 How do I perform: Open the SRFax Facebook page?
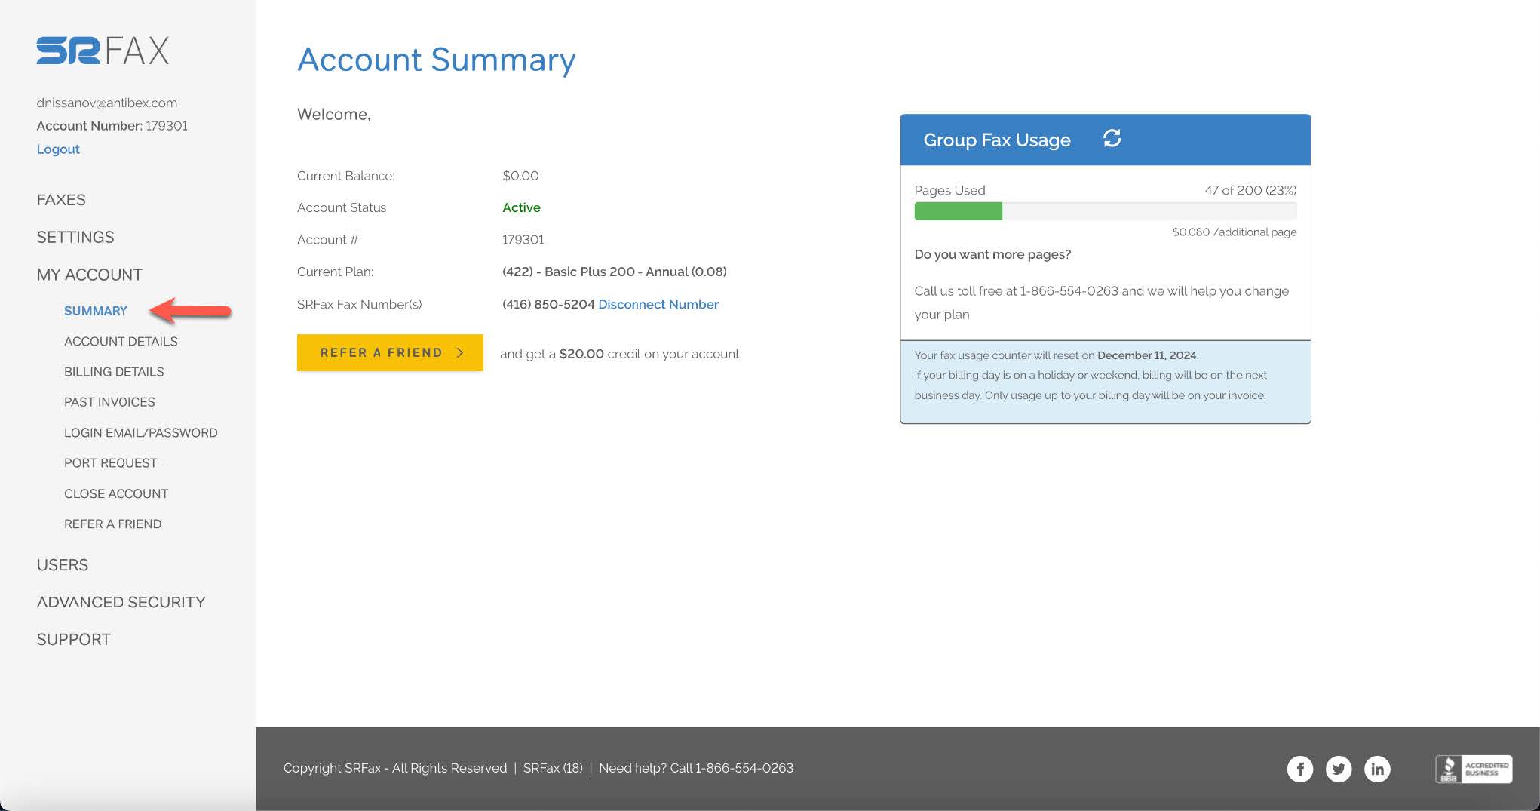point(1300,769)
